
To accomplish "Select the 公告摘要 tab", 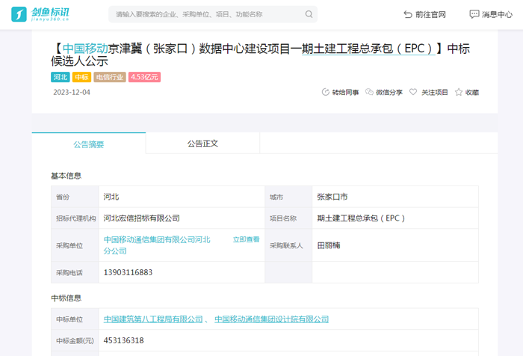I will pyautogui.click(x=89, y=144).
